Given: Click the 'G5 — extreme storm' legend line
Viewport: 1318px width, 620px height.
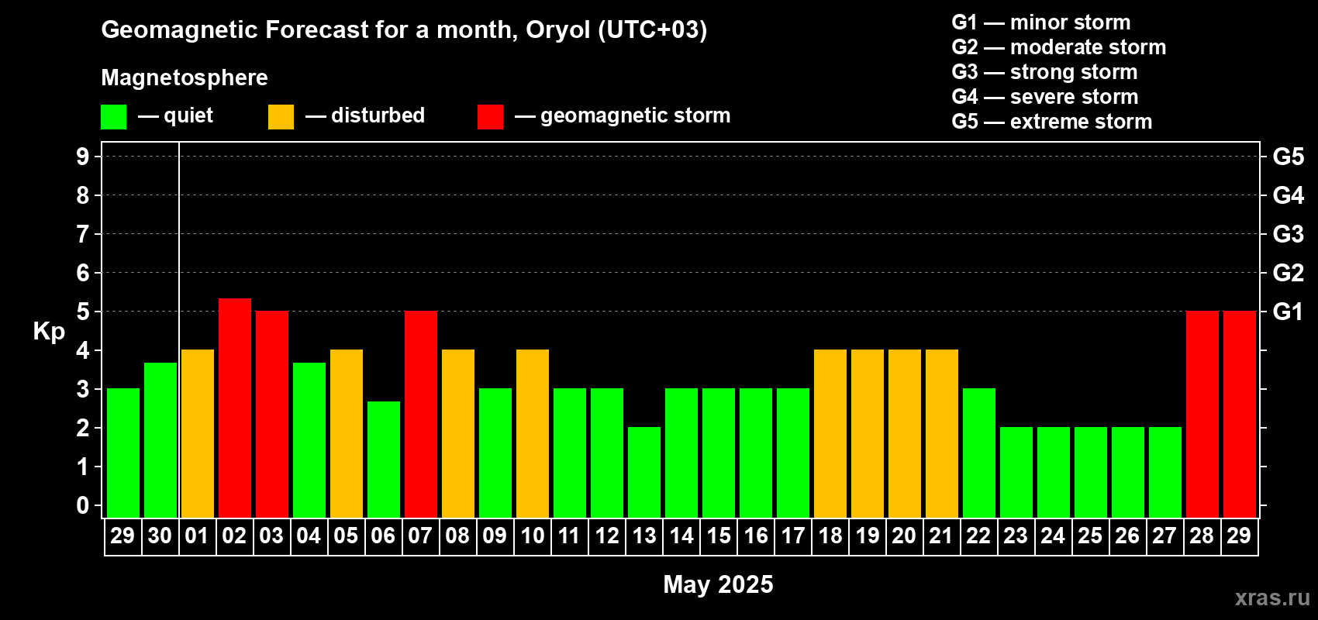Looking at the screenshot, I should (1052, 122).
